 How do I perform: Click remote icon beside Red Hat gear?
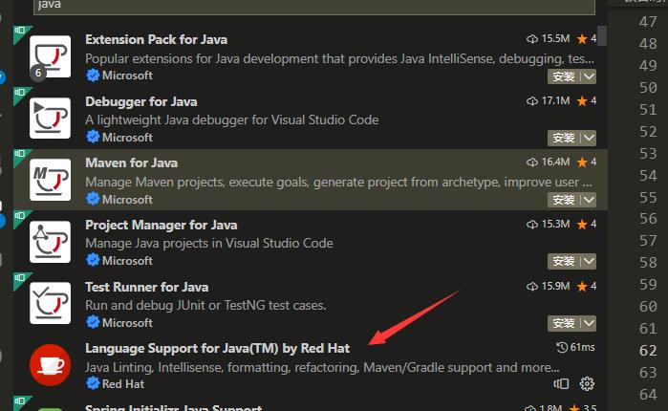(x=562, y=383)
